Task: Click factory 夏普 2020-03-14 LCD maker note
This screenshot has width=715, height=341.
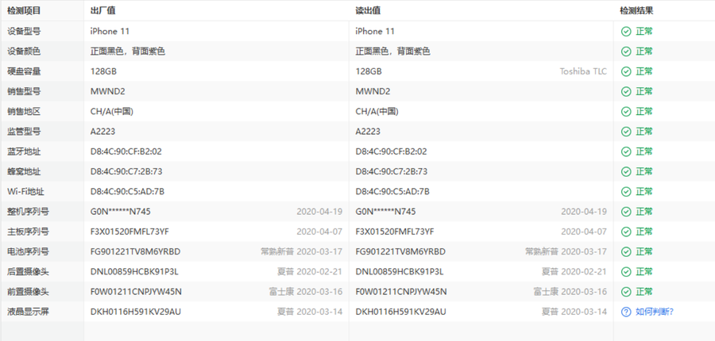Action: [310, 312]
